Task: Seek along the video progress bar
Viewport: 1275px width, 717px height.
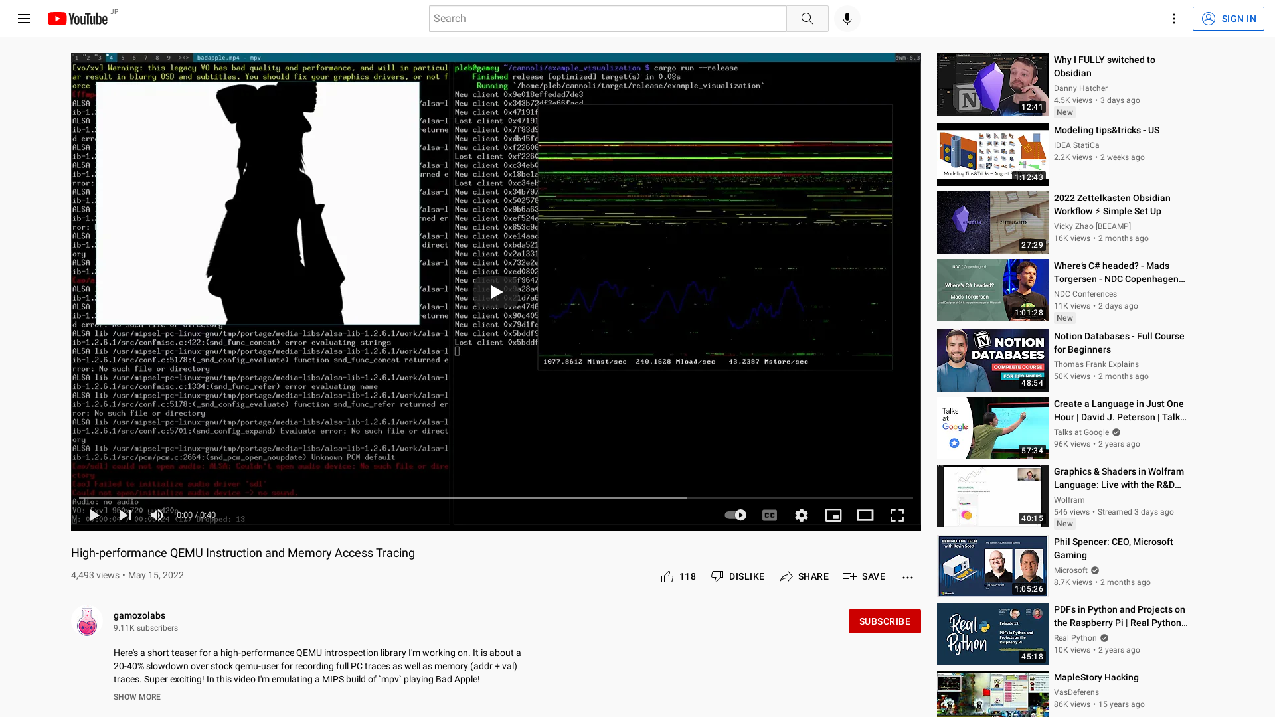Action: click(496, 498)
